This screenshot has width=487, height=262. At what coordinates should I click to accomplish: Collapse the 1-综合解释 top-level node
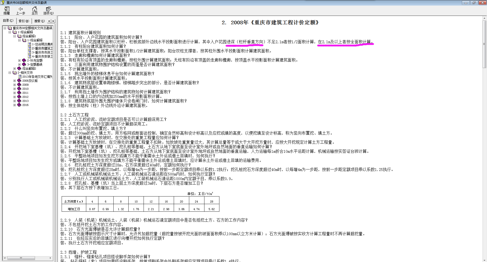point(10,32)
